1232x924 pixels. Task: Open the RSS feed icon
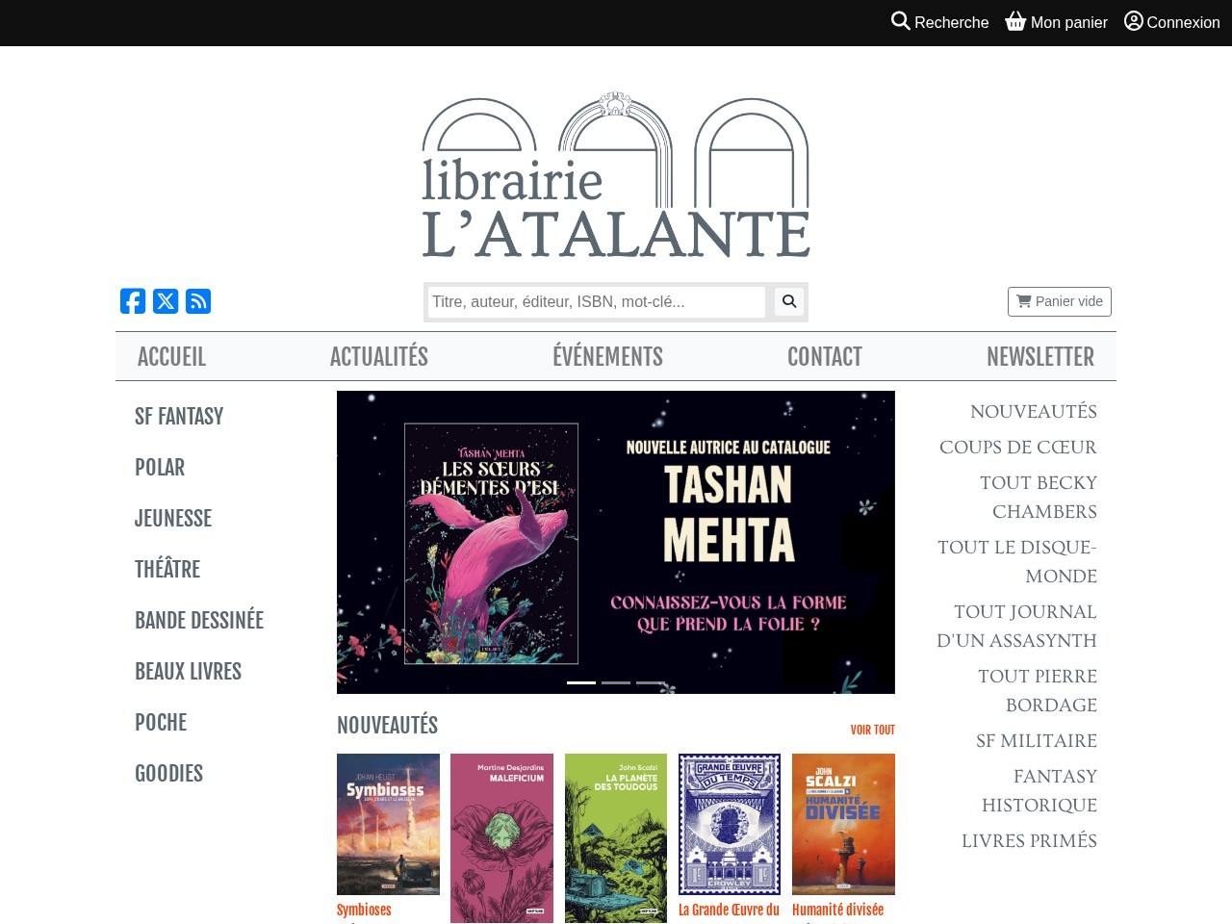point(198,300)
